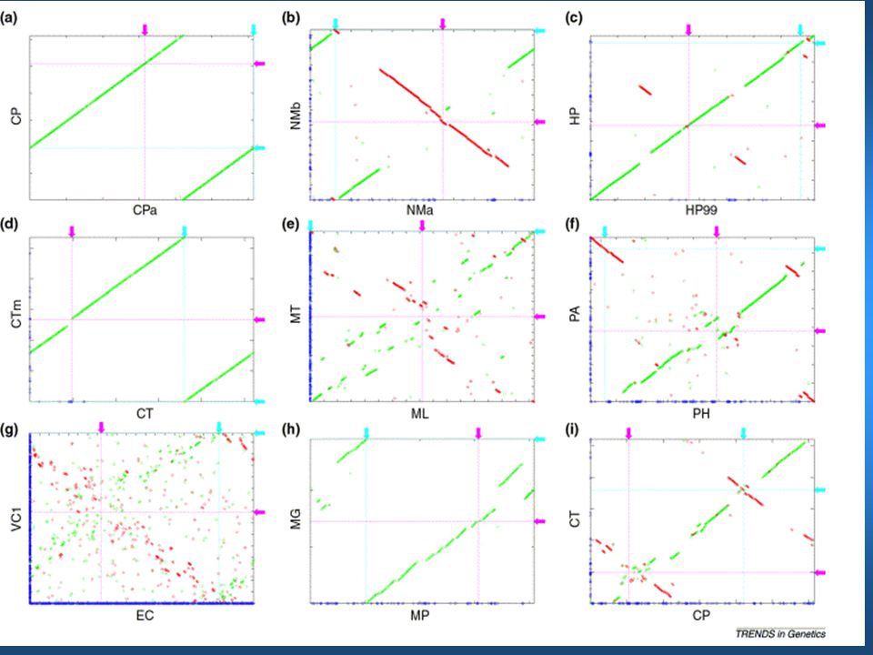
Task: Open the VC1 versus EC dot plot
Action: coord(142,519)
